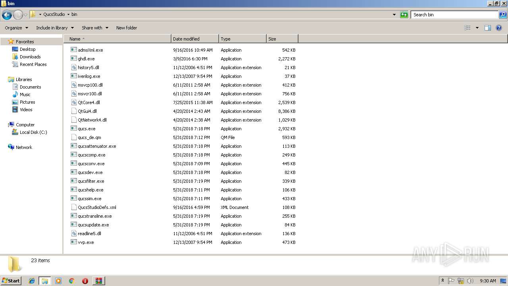Select the qucsattenuator.exe file name
The image size is (508, 286).
[x=97, y=146]
